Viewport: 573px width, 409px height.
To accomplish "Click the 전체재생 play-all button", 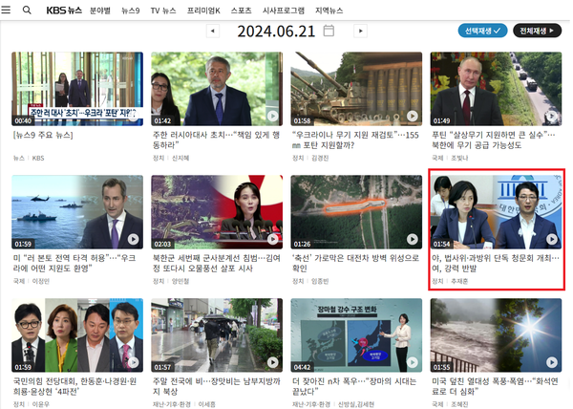I will point(537,31).
